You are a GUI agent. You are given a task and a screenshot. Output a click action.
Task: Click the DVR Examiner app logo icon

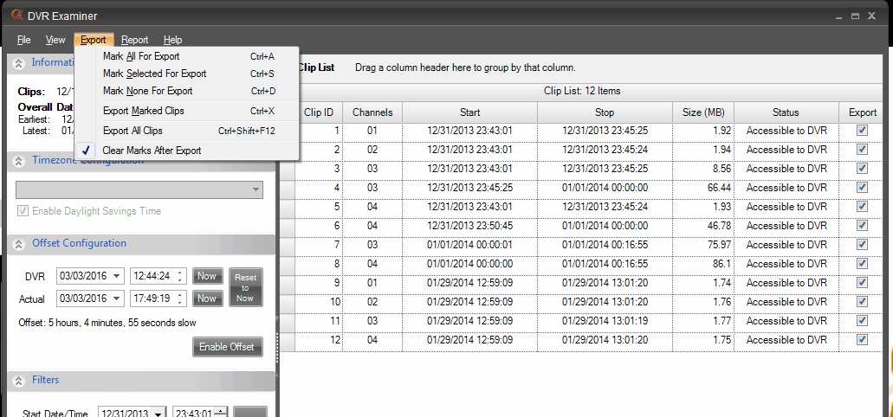click(16, 15)
